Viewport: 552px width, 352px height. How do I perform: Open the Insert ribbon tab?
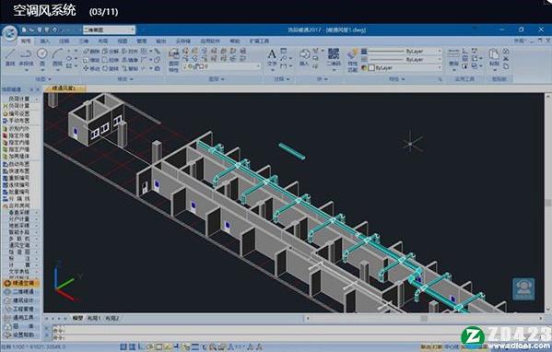pyautogui.click(x=45, y=41)
